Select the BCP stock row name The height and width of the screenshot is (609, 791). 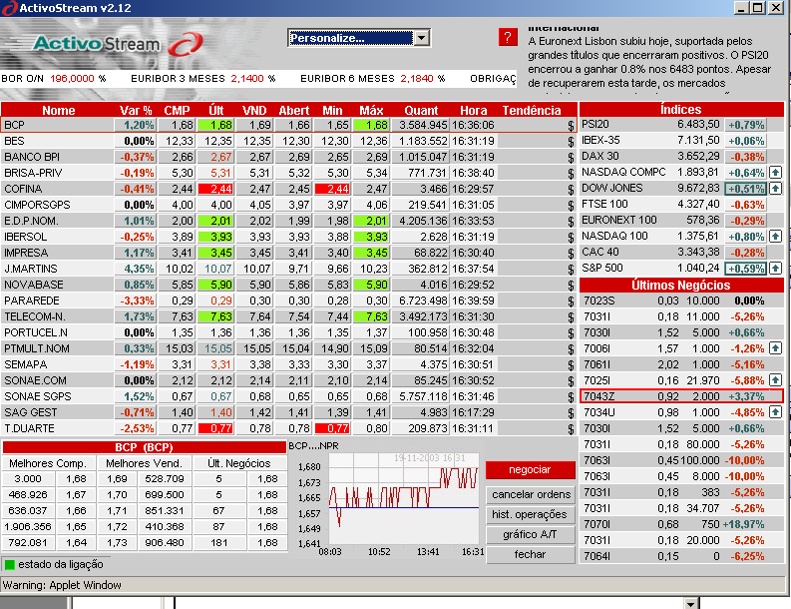14,125
